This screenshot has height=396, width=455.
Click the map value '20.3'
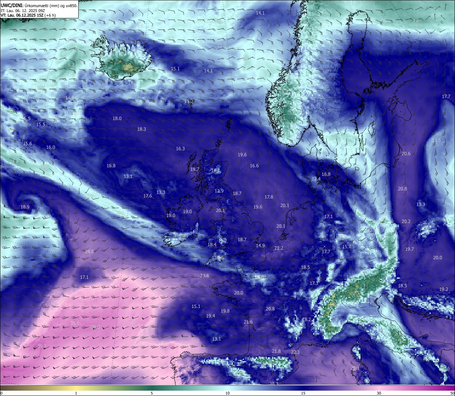(274, 384)
